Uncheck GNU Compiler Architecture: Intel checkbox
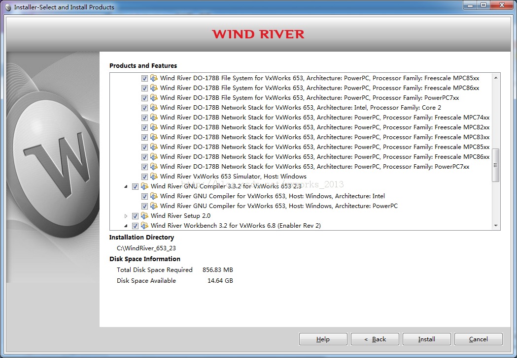This screenshot has height=358, width=517. (x=144, y=196)
